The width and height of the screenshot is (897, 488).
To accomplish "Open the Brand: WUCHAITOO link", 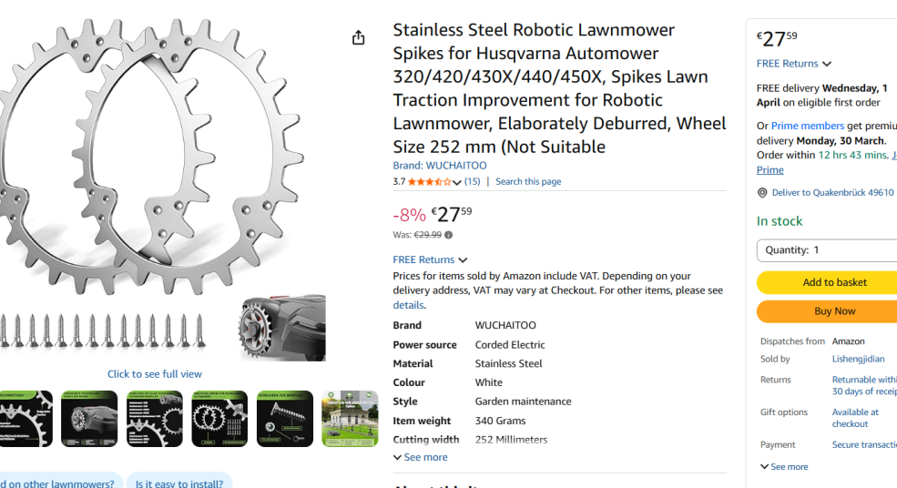I will click(x=440, y=166).
